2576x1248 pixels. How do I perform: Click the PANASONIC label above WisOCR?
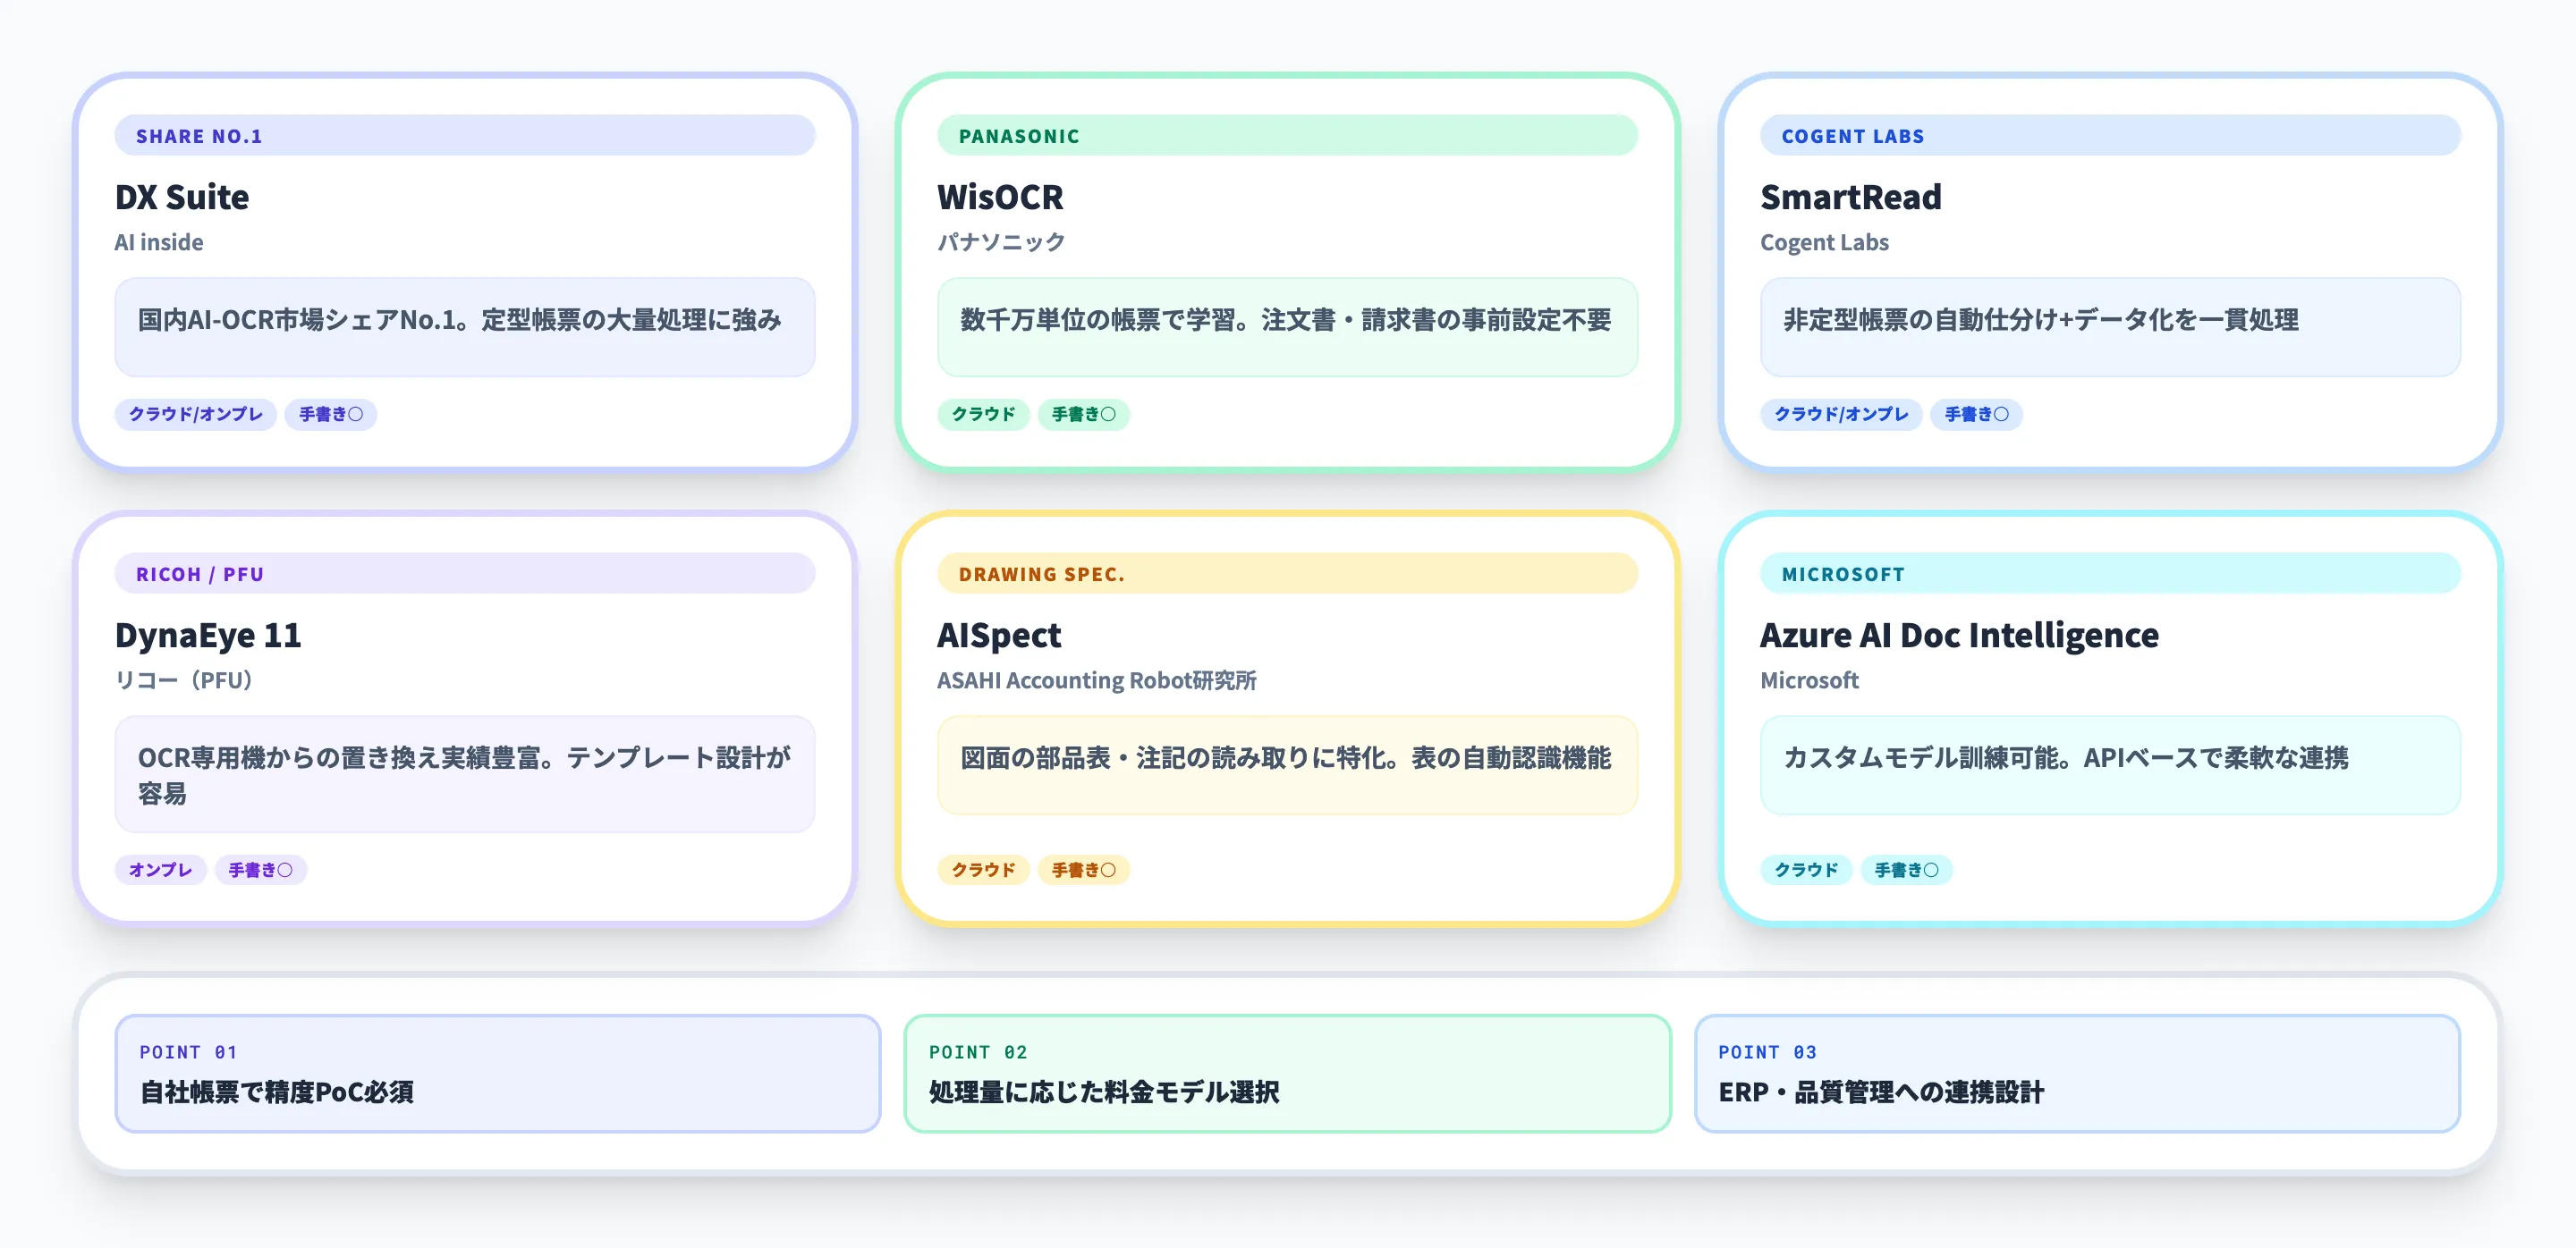[1018, 136]
